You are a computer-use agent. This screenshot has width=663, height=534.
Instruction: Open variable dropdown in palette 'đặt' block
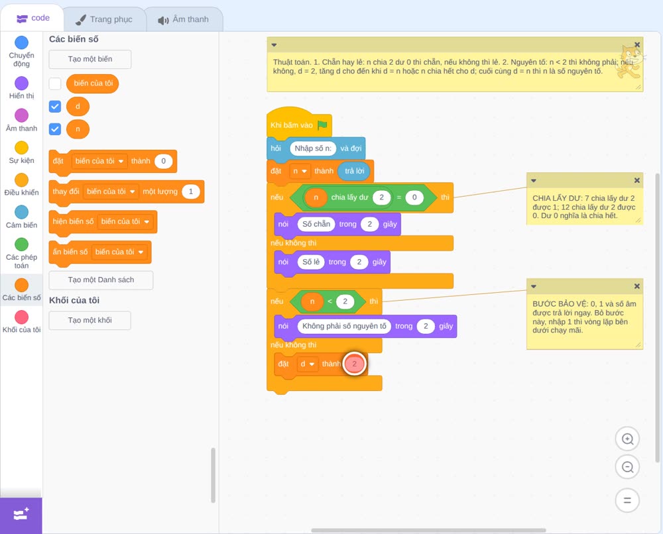click(99, 161)
